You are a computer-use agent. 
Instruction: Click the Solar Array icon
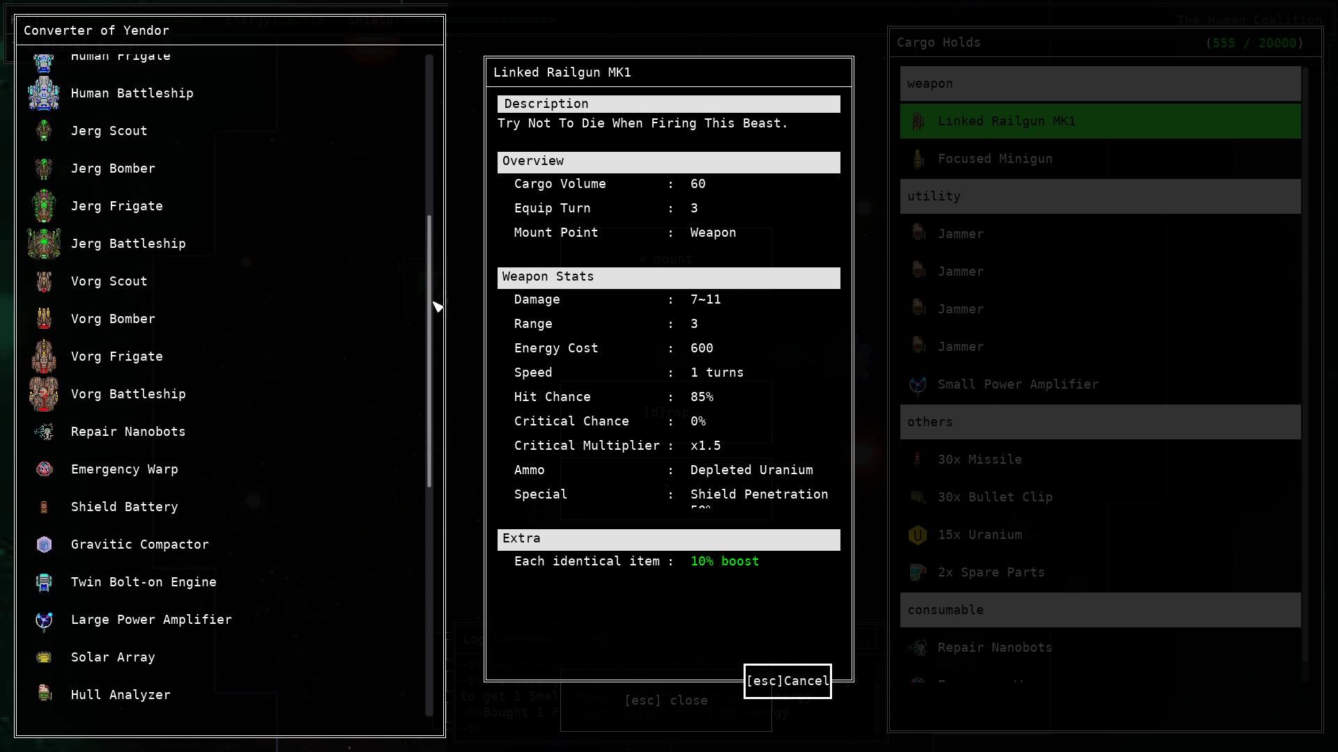44,657
